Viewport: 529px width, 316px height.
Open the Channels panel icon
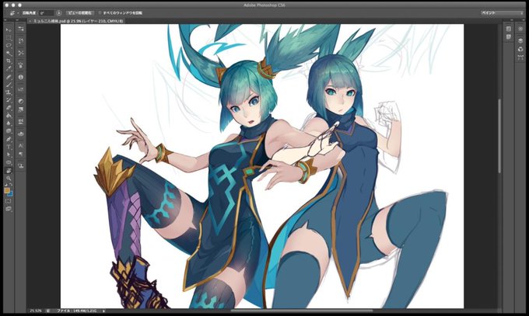tap(520, 49)
